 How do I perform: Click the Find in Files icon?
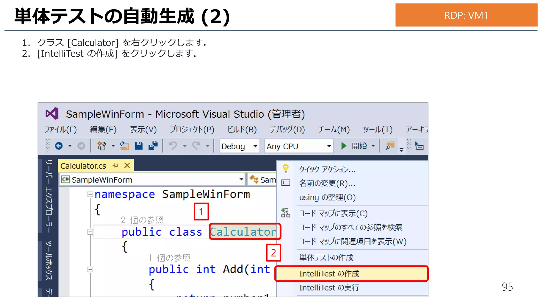pos(390,146)
